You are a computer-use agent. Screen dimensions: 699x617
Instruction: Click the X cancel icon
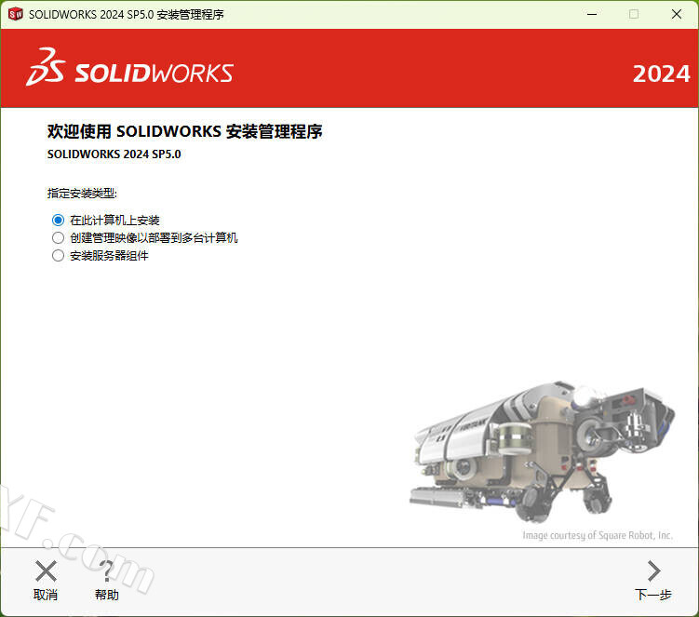46,570
